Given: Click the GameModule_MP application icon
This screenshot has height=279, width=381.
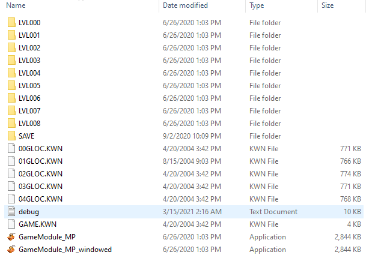Looking at the screenshot, I should [x=11, y=237].
